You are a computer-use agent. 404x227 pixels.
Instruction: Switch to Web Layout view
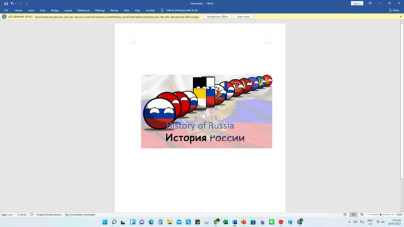(x=362, y=214)
